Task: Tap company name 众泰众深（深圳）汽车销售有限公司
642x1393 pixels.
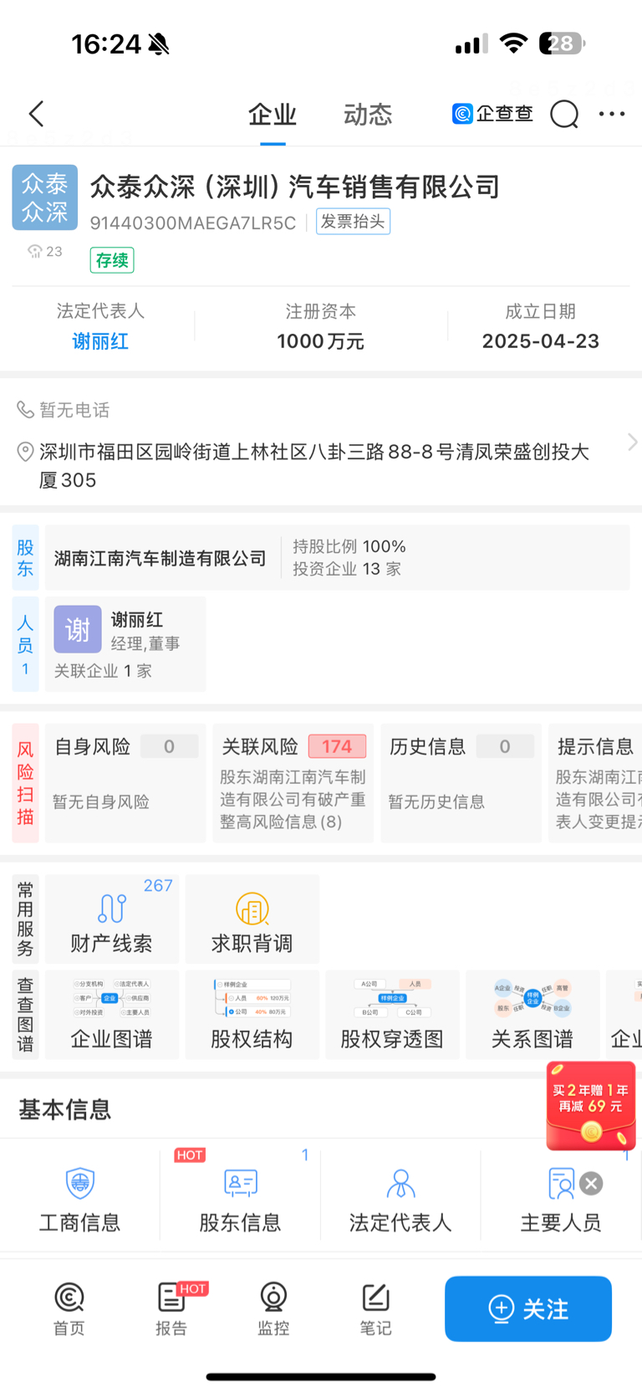Action: click(295, 187)
